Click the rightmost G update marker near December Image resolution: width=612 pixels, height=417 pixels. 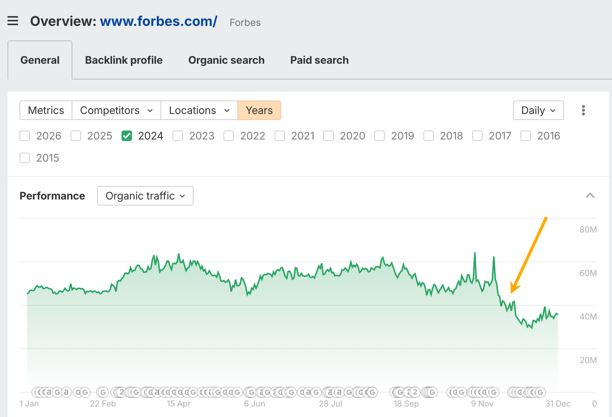click(540, 392)
